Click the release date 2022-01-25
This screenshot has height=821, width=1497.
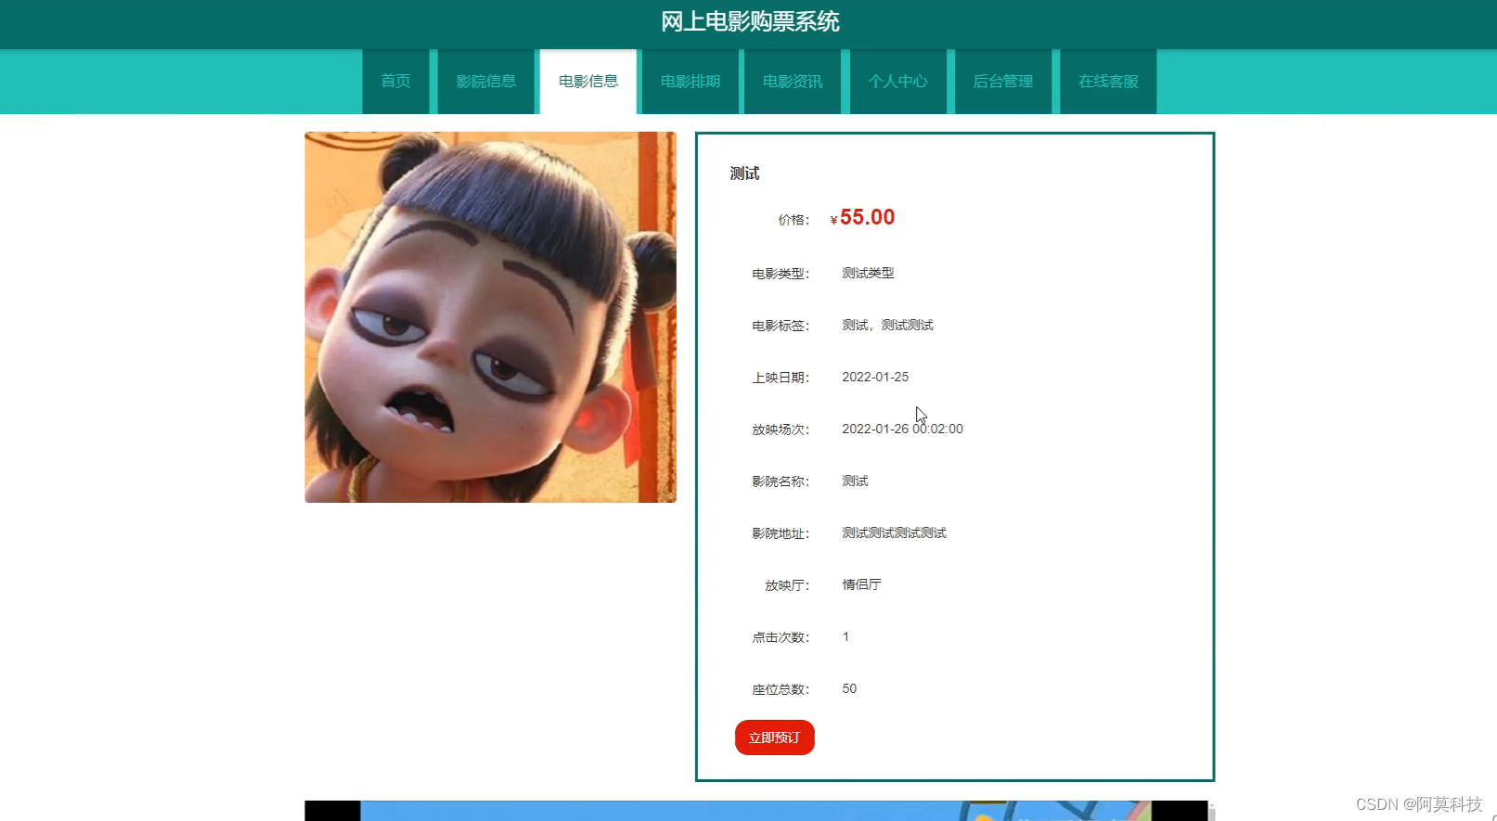(875, 377)
